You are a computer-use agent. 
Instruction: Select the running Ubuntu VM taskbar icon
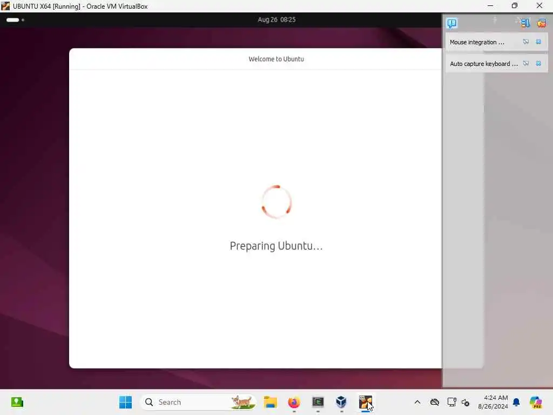(x=366, y=402)
